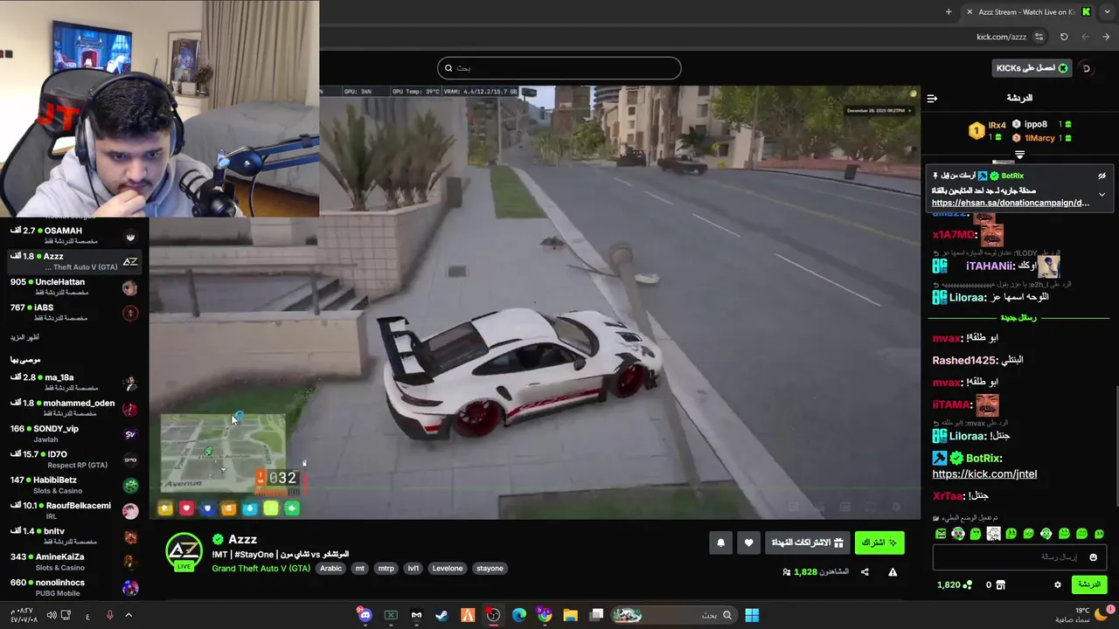This screenshot has height=629, width=1119.
Task: Open RaoufBelkacemi recommended channel
Action: (74, 510)
